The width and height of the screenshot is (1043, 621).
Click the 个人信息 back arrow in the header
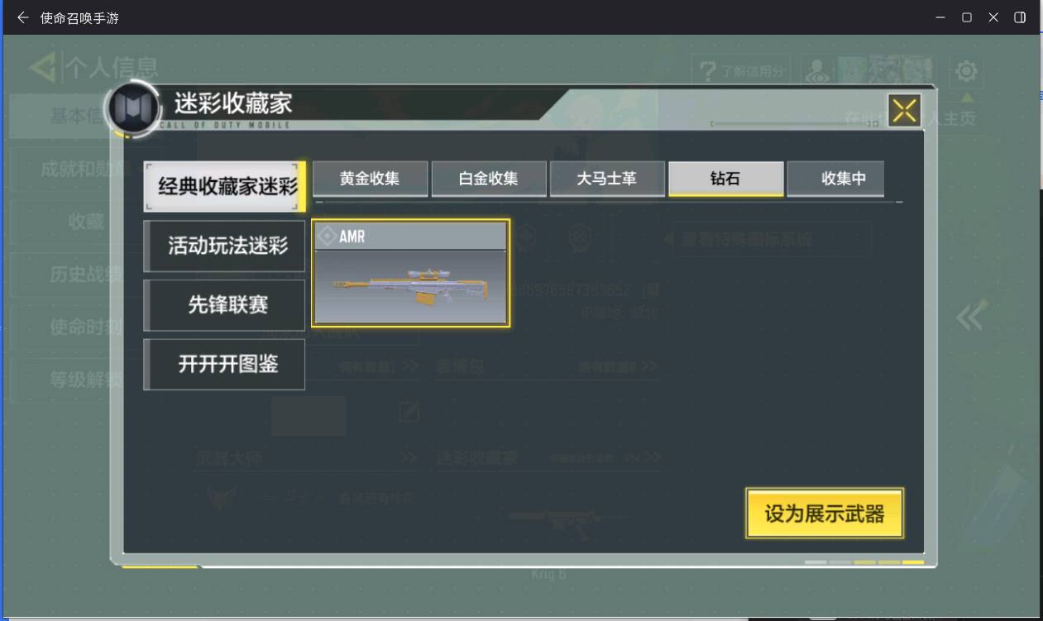pos(43,67)
